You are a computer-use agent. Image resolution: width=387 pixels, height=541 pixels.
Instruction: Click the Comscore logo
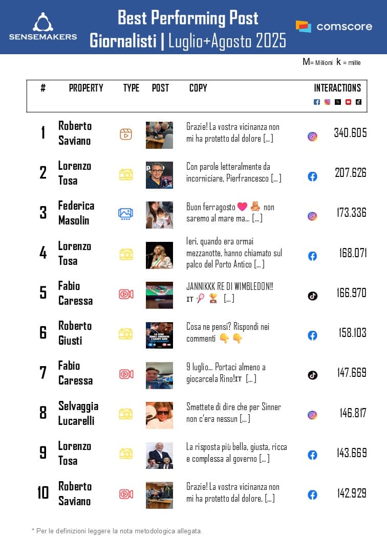334,27
